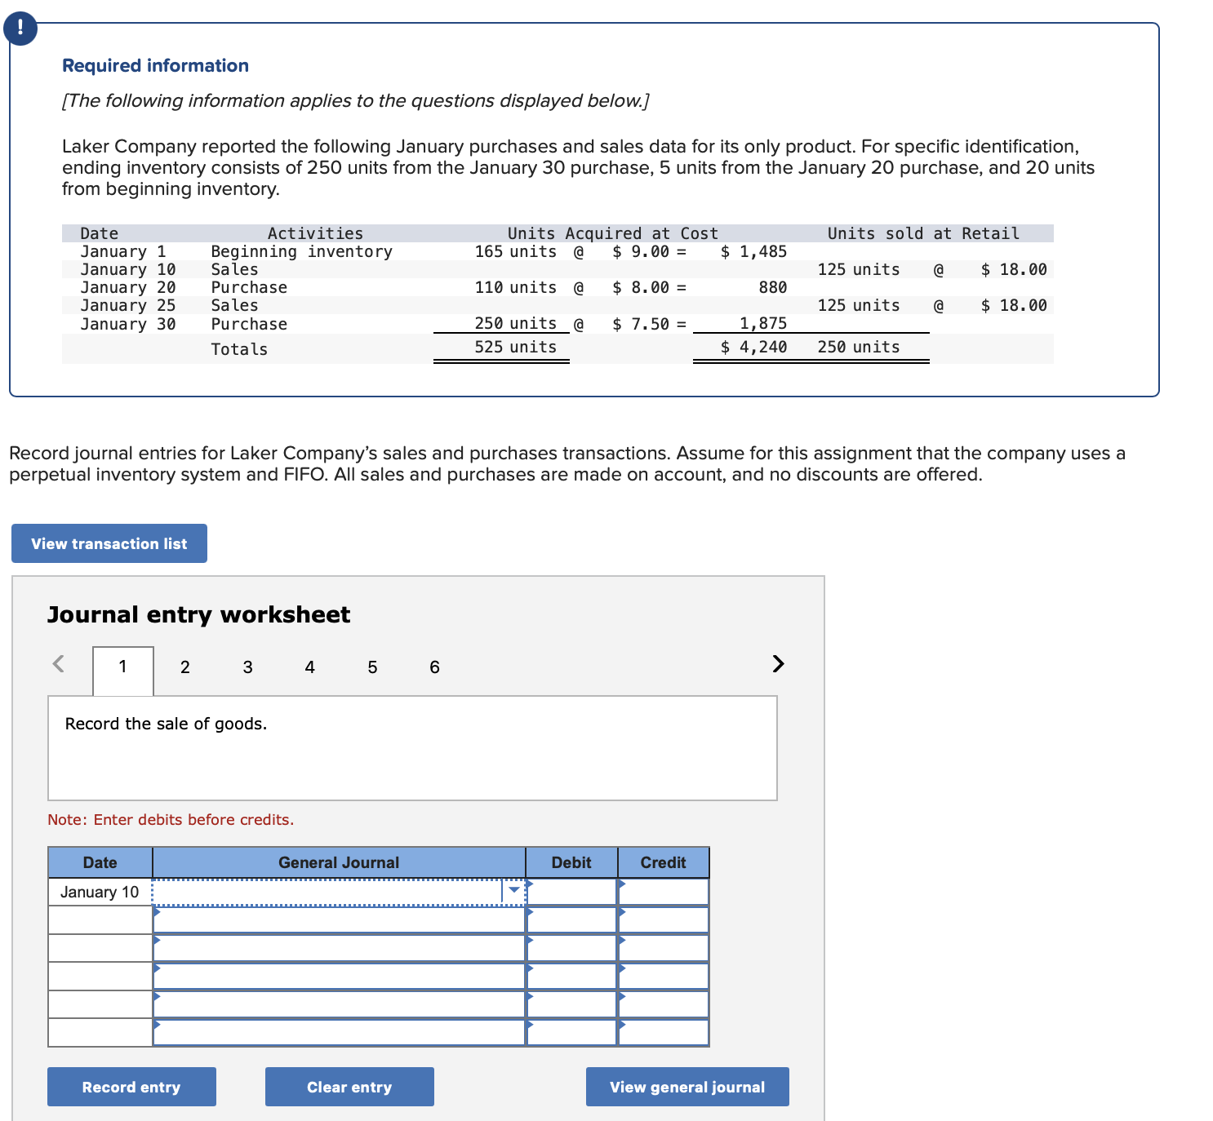This screenshot has width=1213, height=1121.
Task: Select second row General Journal field
Action: click(x=340, y=919)
